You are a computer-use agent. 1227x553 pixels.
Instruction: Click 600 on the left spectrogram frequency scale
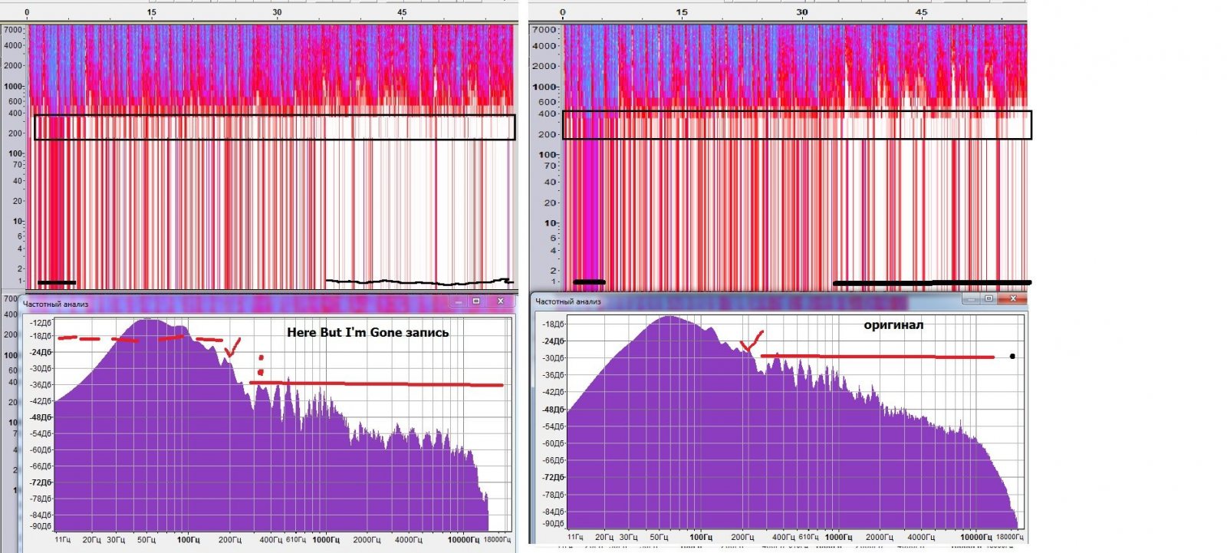(x=15, y=101)
